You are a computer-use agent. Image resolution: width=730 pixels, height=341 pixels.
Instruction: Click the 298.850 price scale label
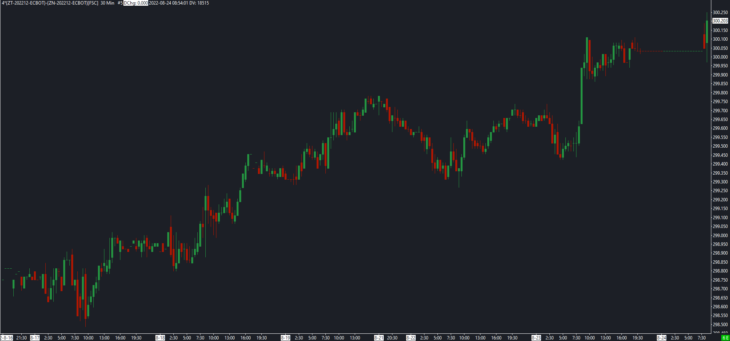pyautogui.click(x=720, y=262)
